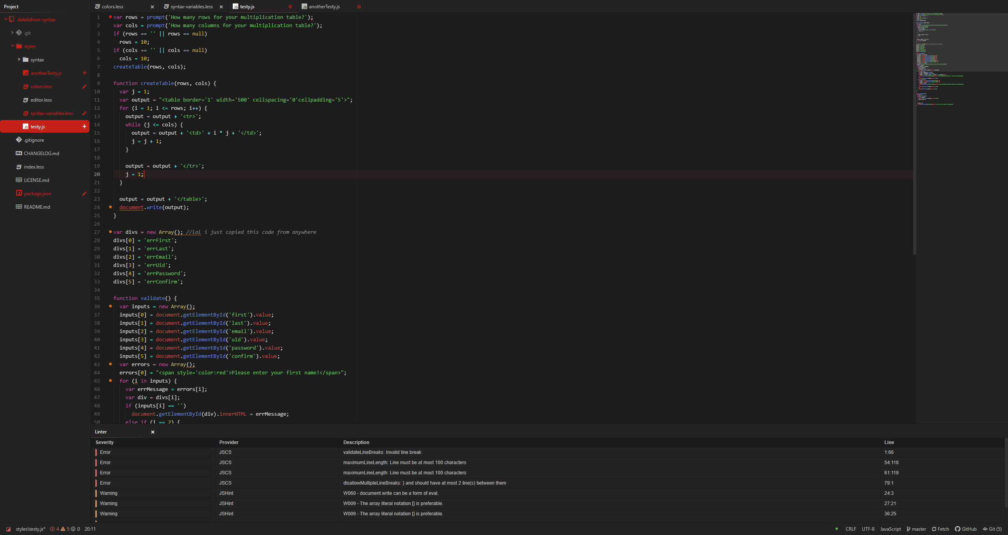The width and height of the screenshot is (1008, 535).
Task: Change the CRLF line ending setting
Action: [850, 529]
